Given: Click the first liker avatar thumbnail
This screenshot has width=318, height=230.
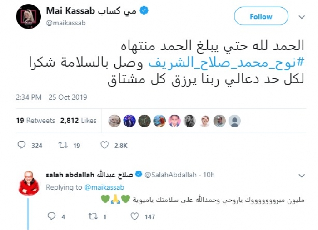Looking at the screenshot, I should click(x=114, y=121).
